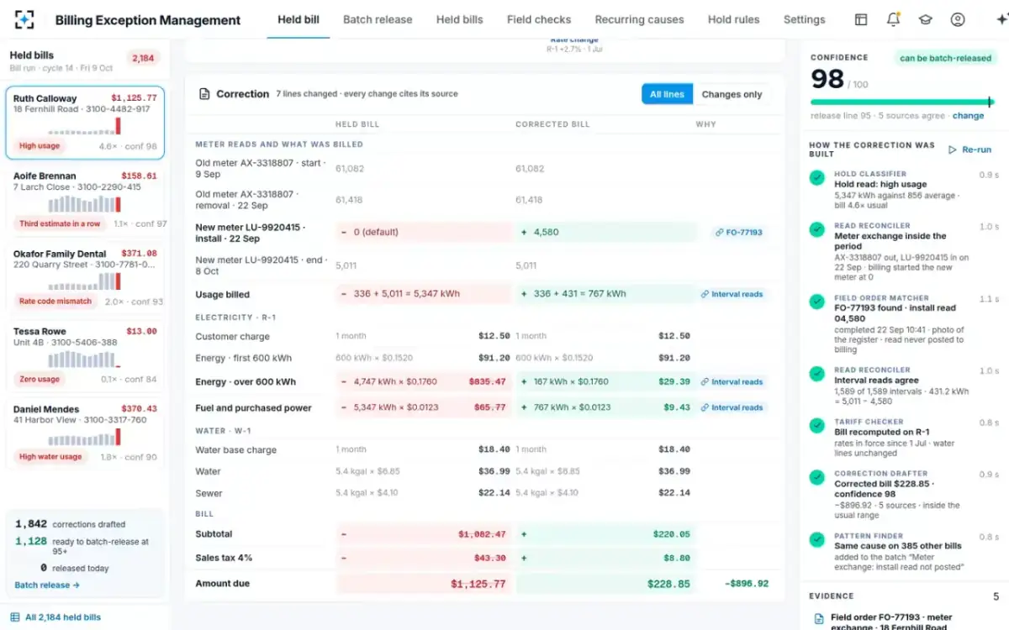This screenshot has width=1009, height=630.
Task: Open the Hold rules tab
Action: coord(733,19)
